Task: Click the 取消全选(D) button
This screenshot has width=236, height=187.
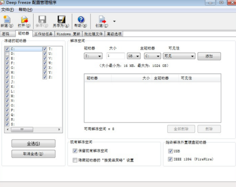Action: point(34,154)
